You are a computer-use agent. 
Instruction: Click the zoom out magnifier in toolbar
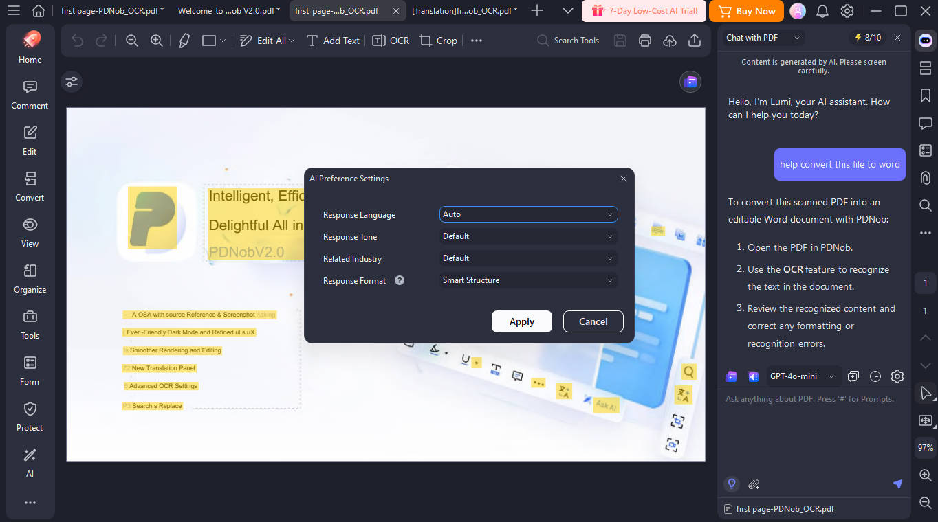(132, 41)
